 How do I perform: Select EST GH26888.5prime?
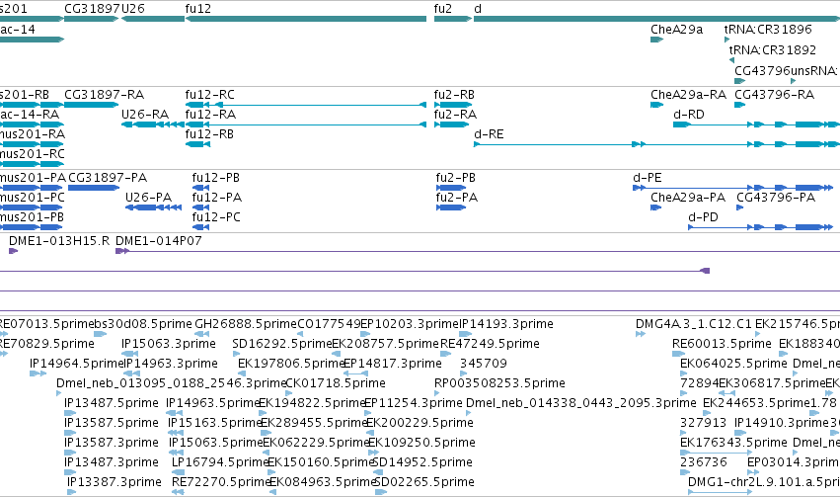[x=202, y=334]
